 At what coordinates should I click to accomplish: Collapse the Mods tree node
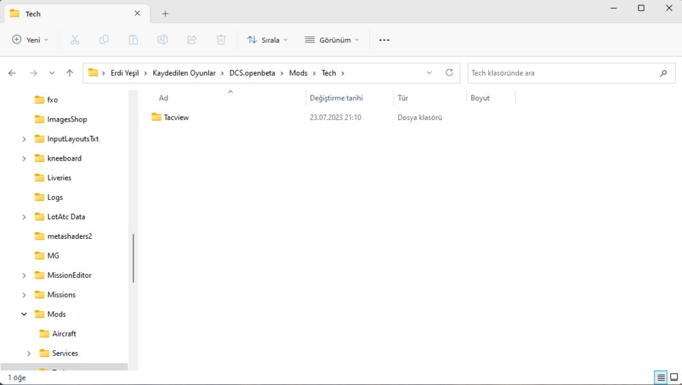24,314
